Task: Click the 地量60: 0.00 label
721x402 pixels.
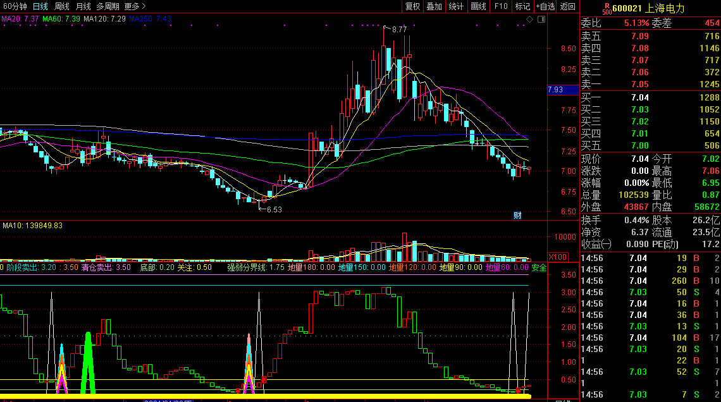Action: (x=507, y=267)
